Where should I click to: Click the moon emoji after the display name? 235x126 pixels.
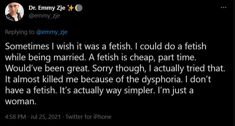79,8
